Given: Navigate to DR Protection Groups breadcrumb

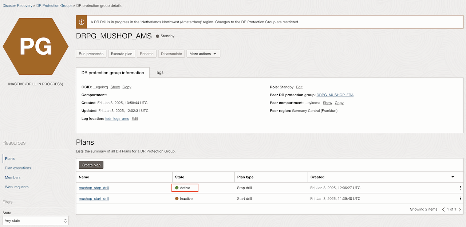Looking at the screenshot, I should pos(54,6).
